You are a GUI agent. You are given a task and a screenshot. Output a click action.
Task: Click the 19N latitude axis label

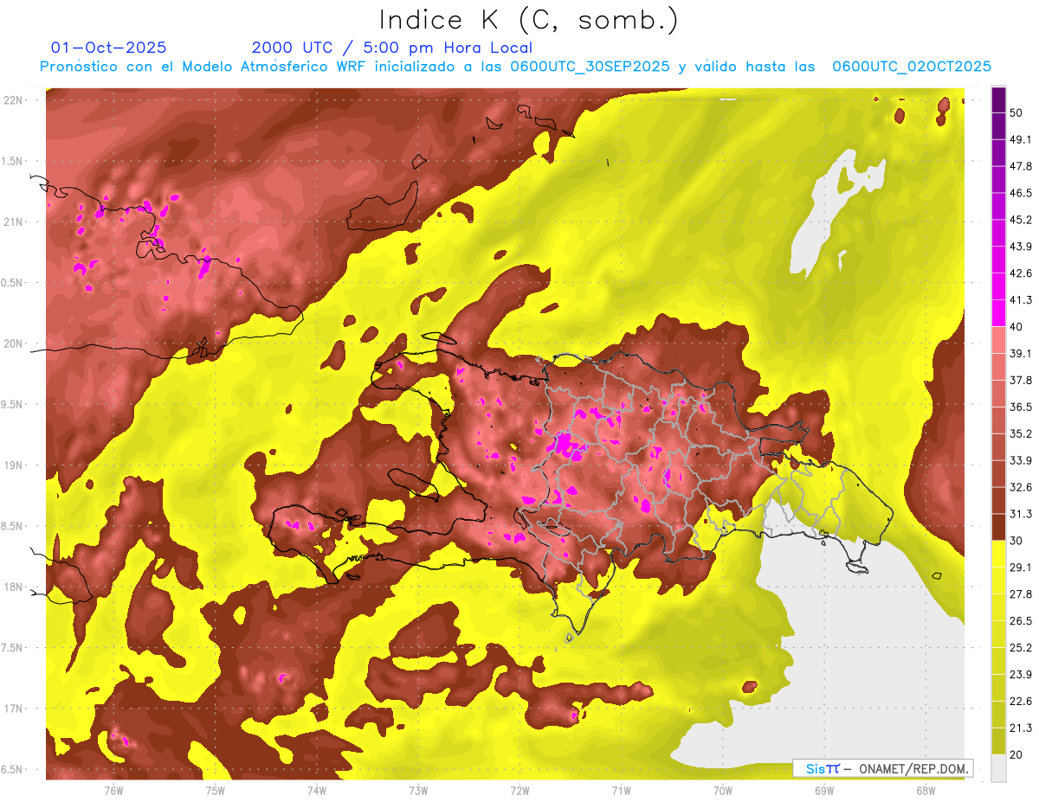point(14,465)
